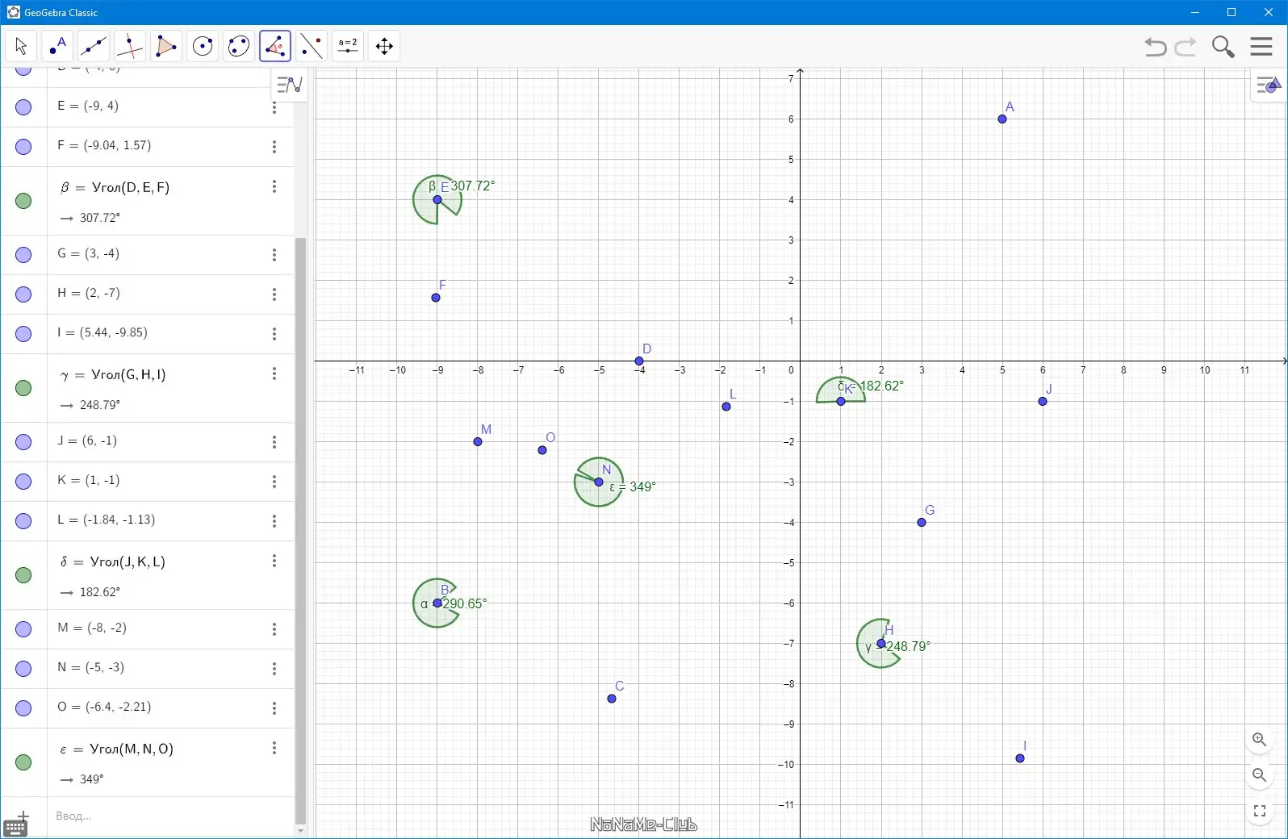Screen dimensions: 1288x839
Task: Toggle visibility of angle β
Action: pos(23,201)
